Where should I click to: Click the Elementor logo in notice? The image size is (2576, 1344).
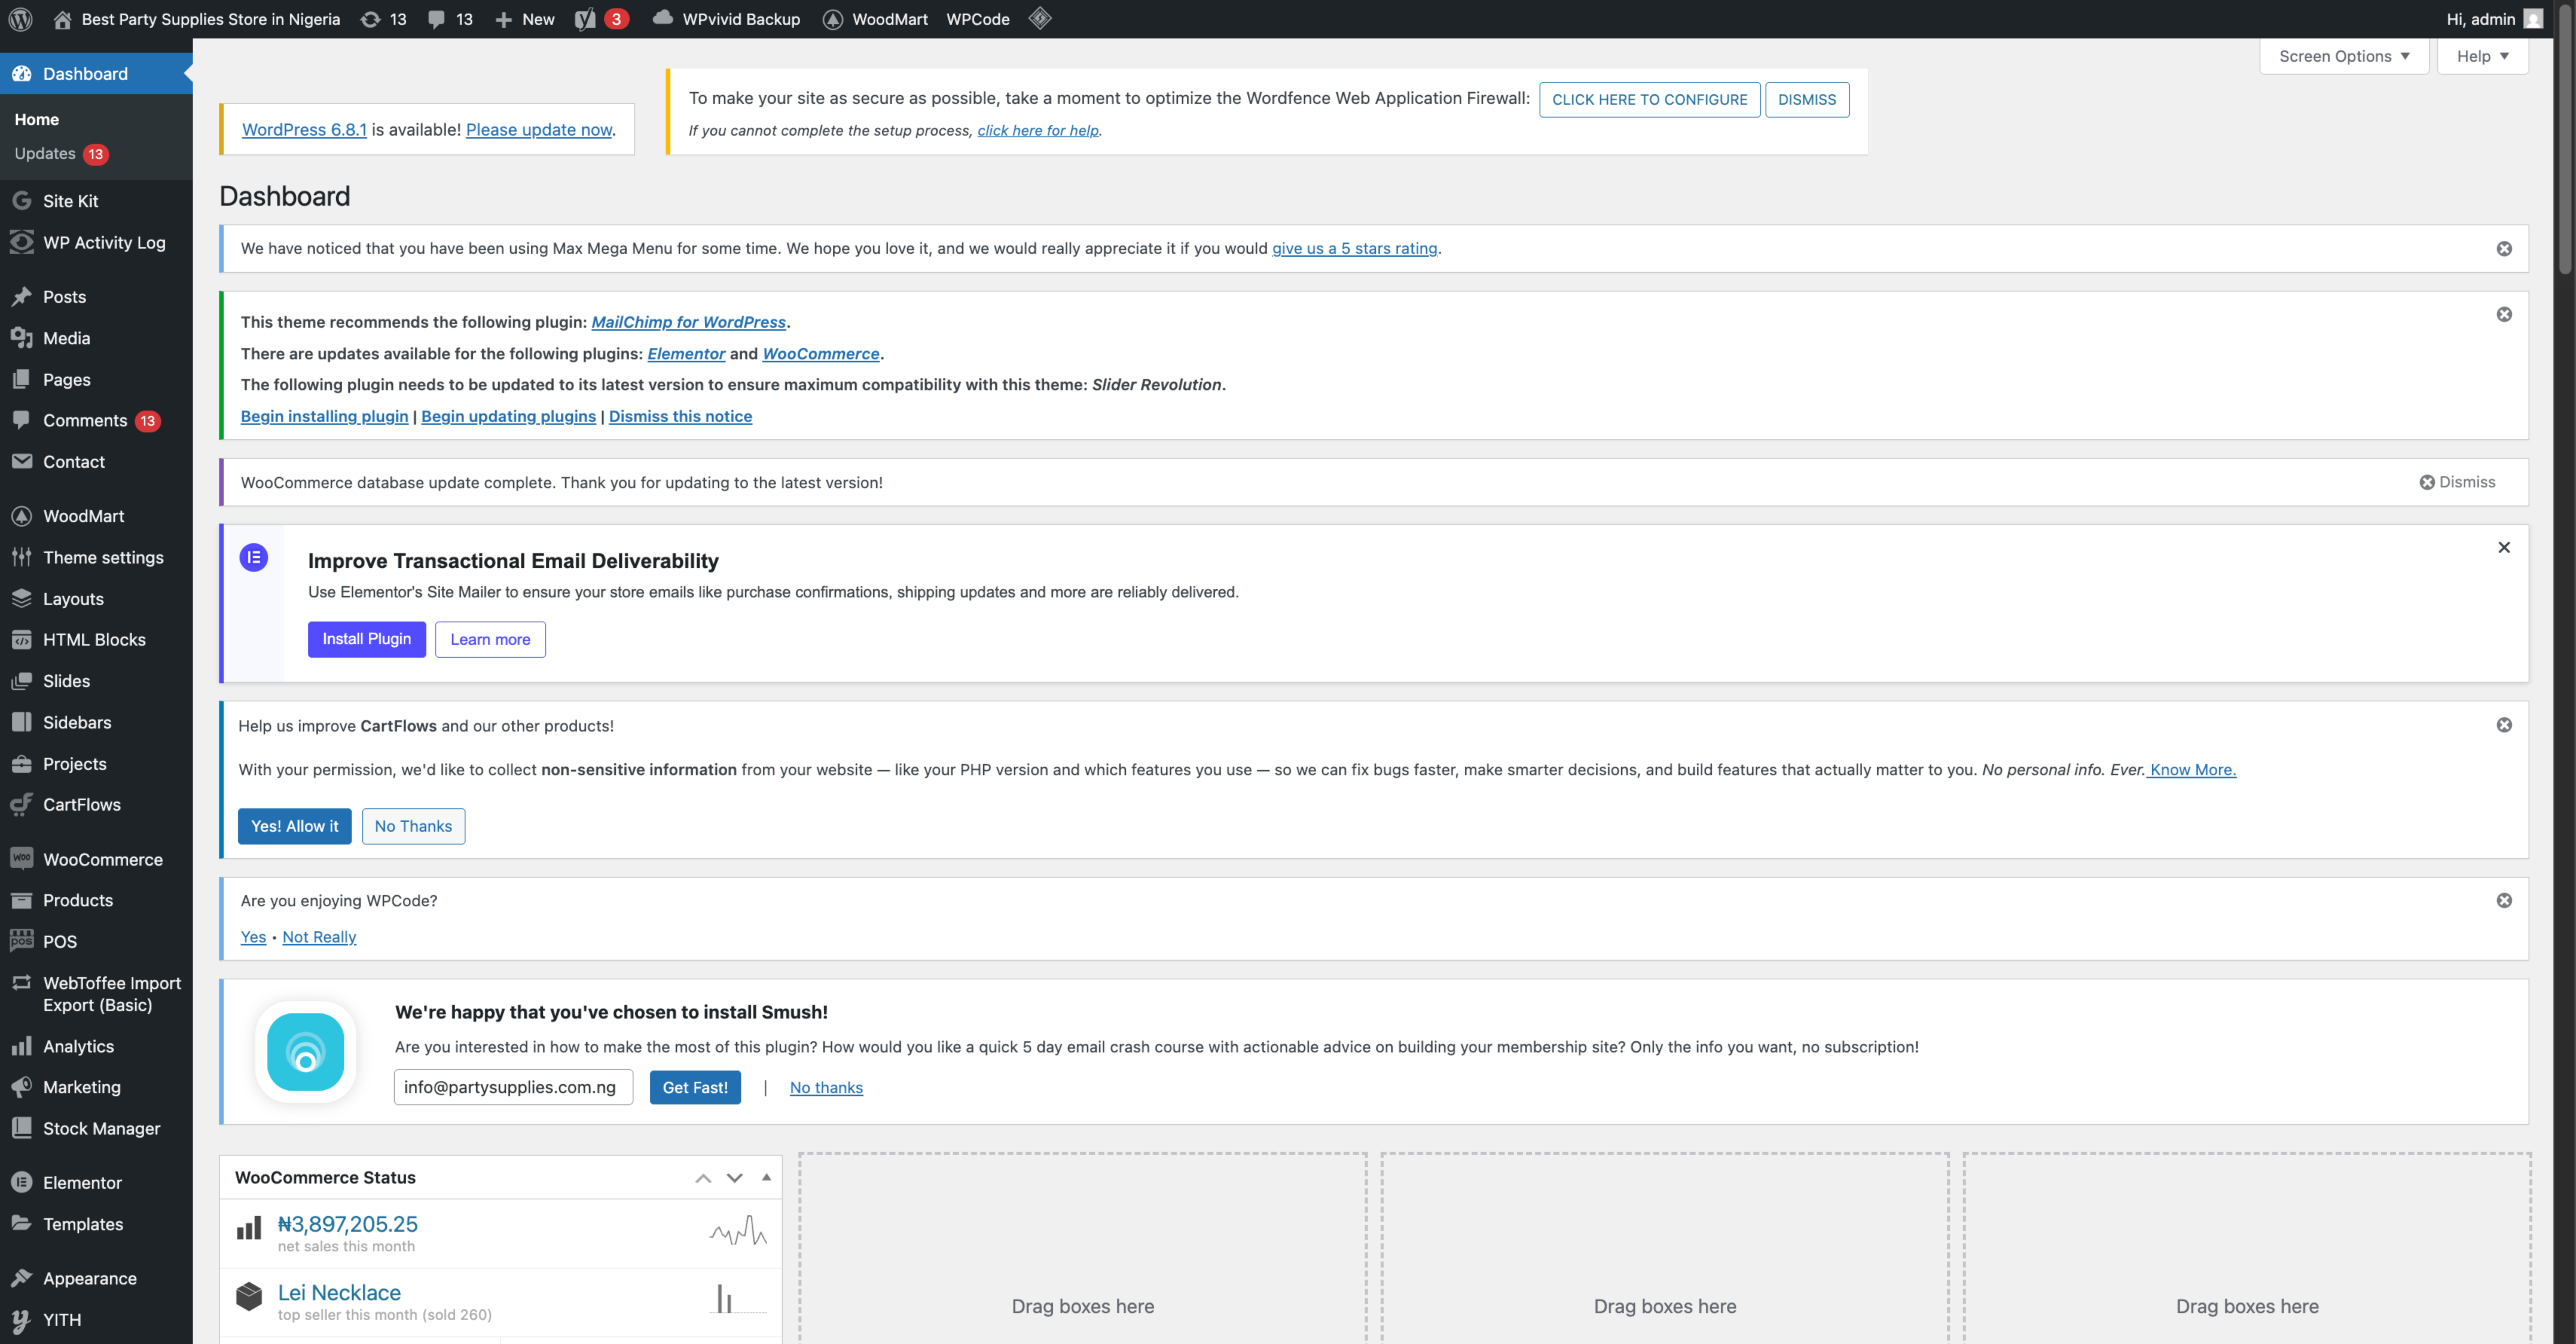pyautogui.click(x=254, y=558)
